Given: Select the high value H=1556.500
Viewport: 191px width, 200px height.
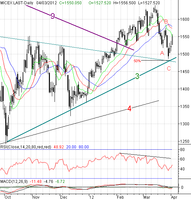Looking at the screenshot, I should point(125,3).
